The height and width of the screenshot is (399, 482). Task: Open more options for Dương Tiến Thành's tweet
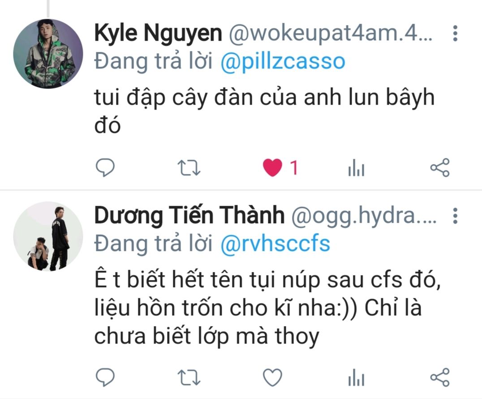(x=455, y=216)
